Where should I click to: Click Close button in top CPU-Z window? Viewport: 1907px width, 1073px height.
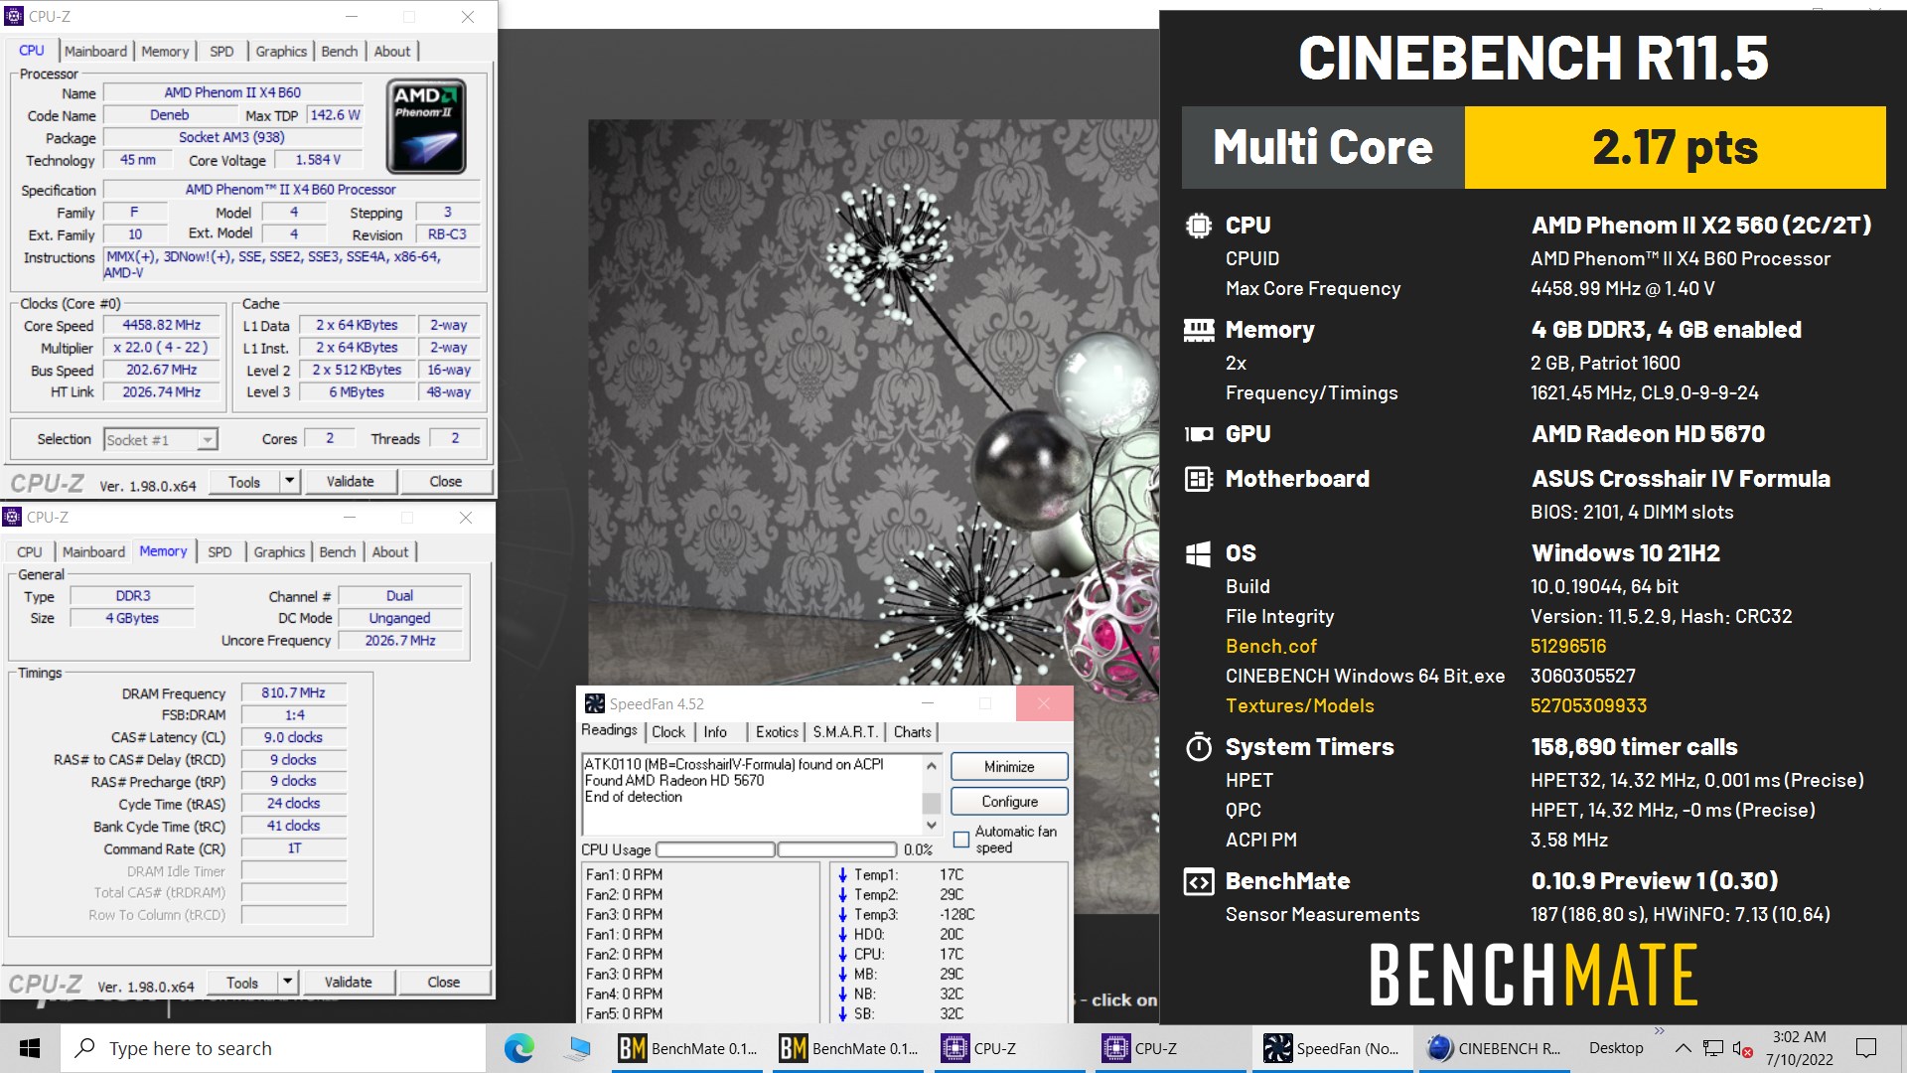[445, 481]
